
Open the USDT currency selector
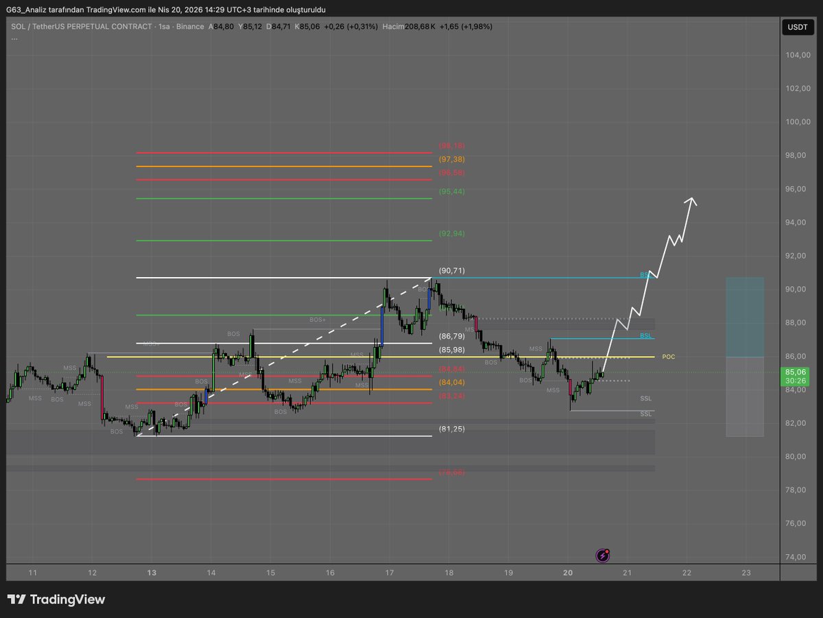[797, 27]
